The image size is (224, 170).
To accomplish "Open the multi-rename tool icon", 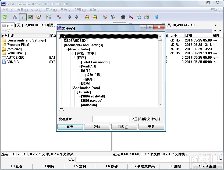I will point(131,17).
